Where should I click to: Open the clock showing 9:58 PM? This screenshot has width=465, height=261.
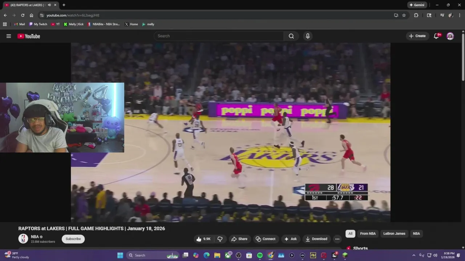448,255
